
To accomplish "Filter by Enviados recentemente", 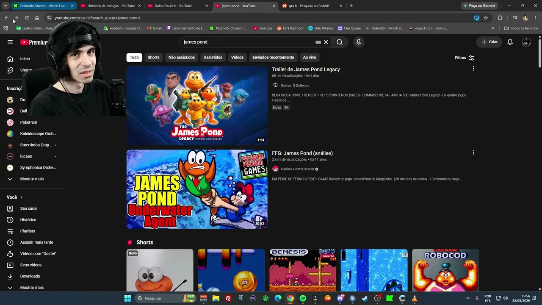I will 273,57.
